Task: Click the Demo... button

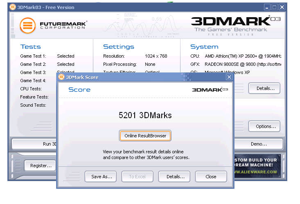Action: 258,144
